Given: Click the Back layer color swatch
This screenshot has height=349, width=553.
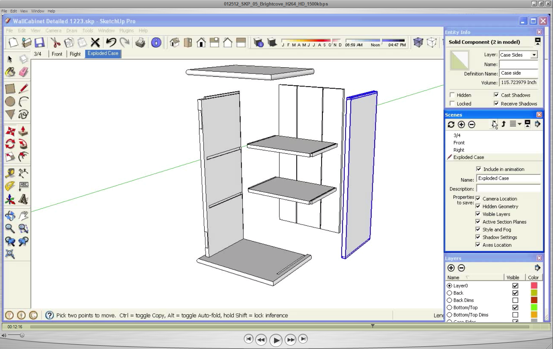Looking at the screenshot, I should pos(534,293).
